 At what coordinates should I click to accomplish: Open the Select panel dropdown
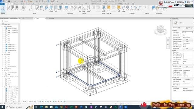3,13
